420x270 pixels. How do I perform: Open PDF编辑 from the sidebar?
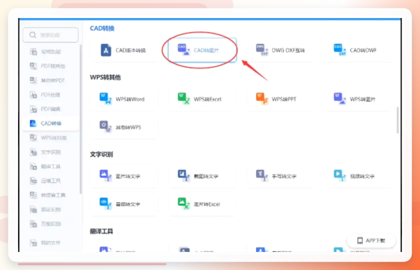point(50,109)
